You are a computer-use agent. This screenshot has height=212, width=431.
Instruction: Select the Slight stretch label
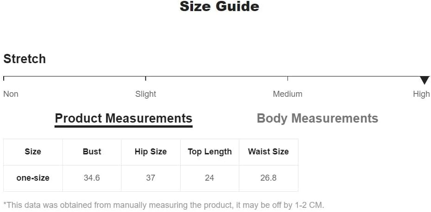(x=146, y=94)
